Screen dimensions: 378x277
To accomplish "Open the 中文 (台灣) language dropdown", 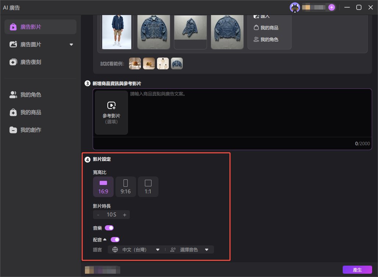I will [x=136, y=249].
